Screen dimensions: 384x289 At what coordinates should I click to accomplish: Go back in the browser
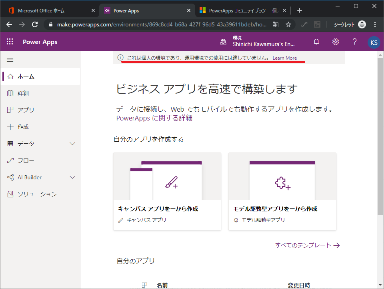(x=9, y=24)
